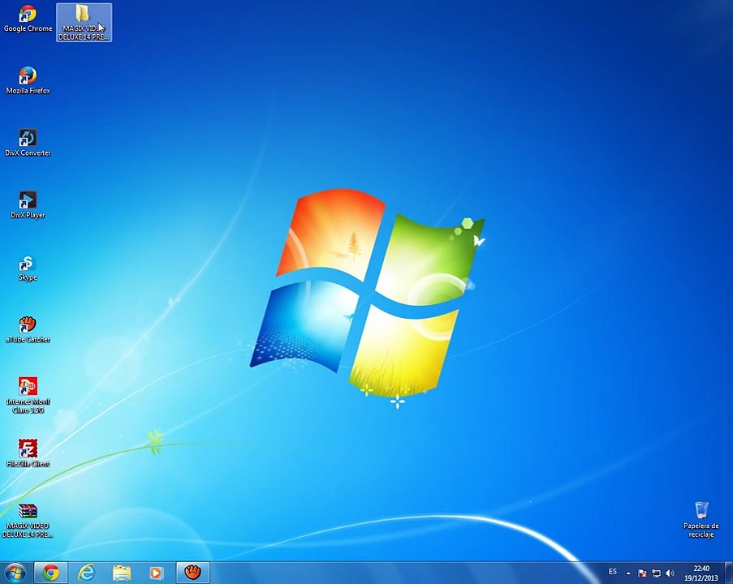733x584 pixels.
Task: Click the Show desktop strip at the taskbar end
Action: (x=729, y=573)
